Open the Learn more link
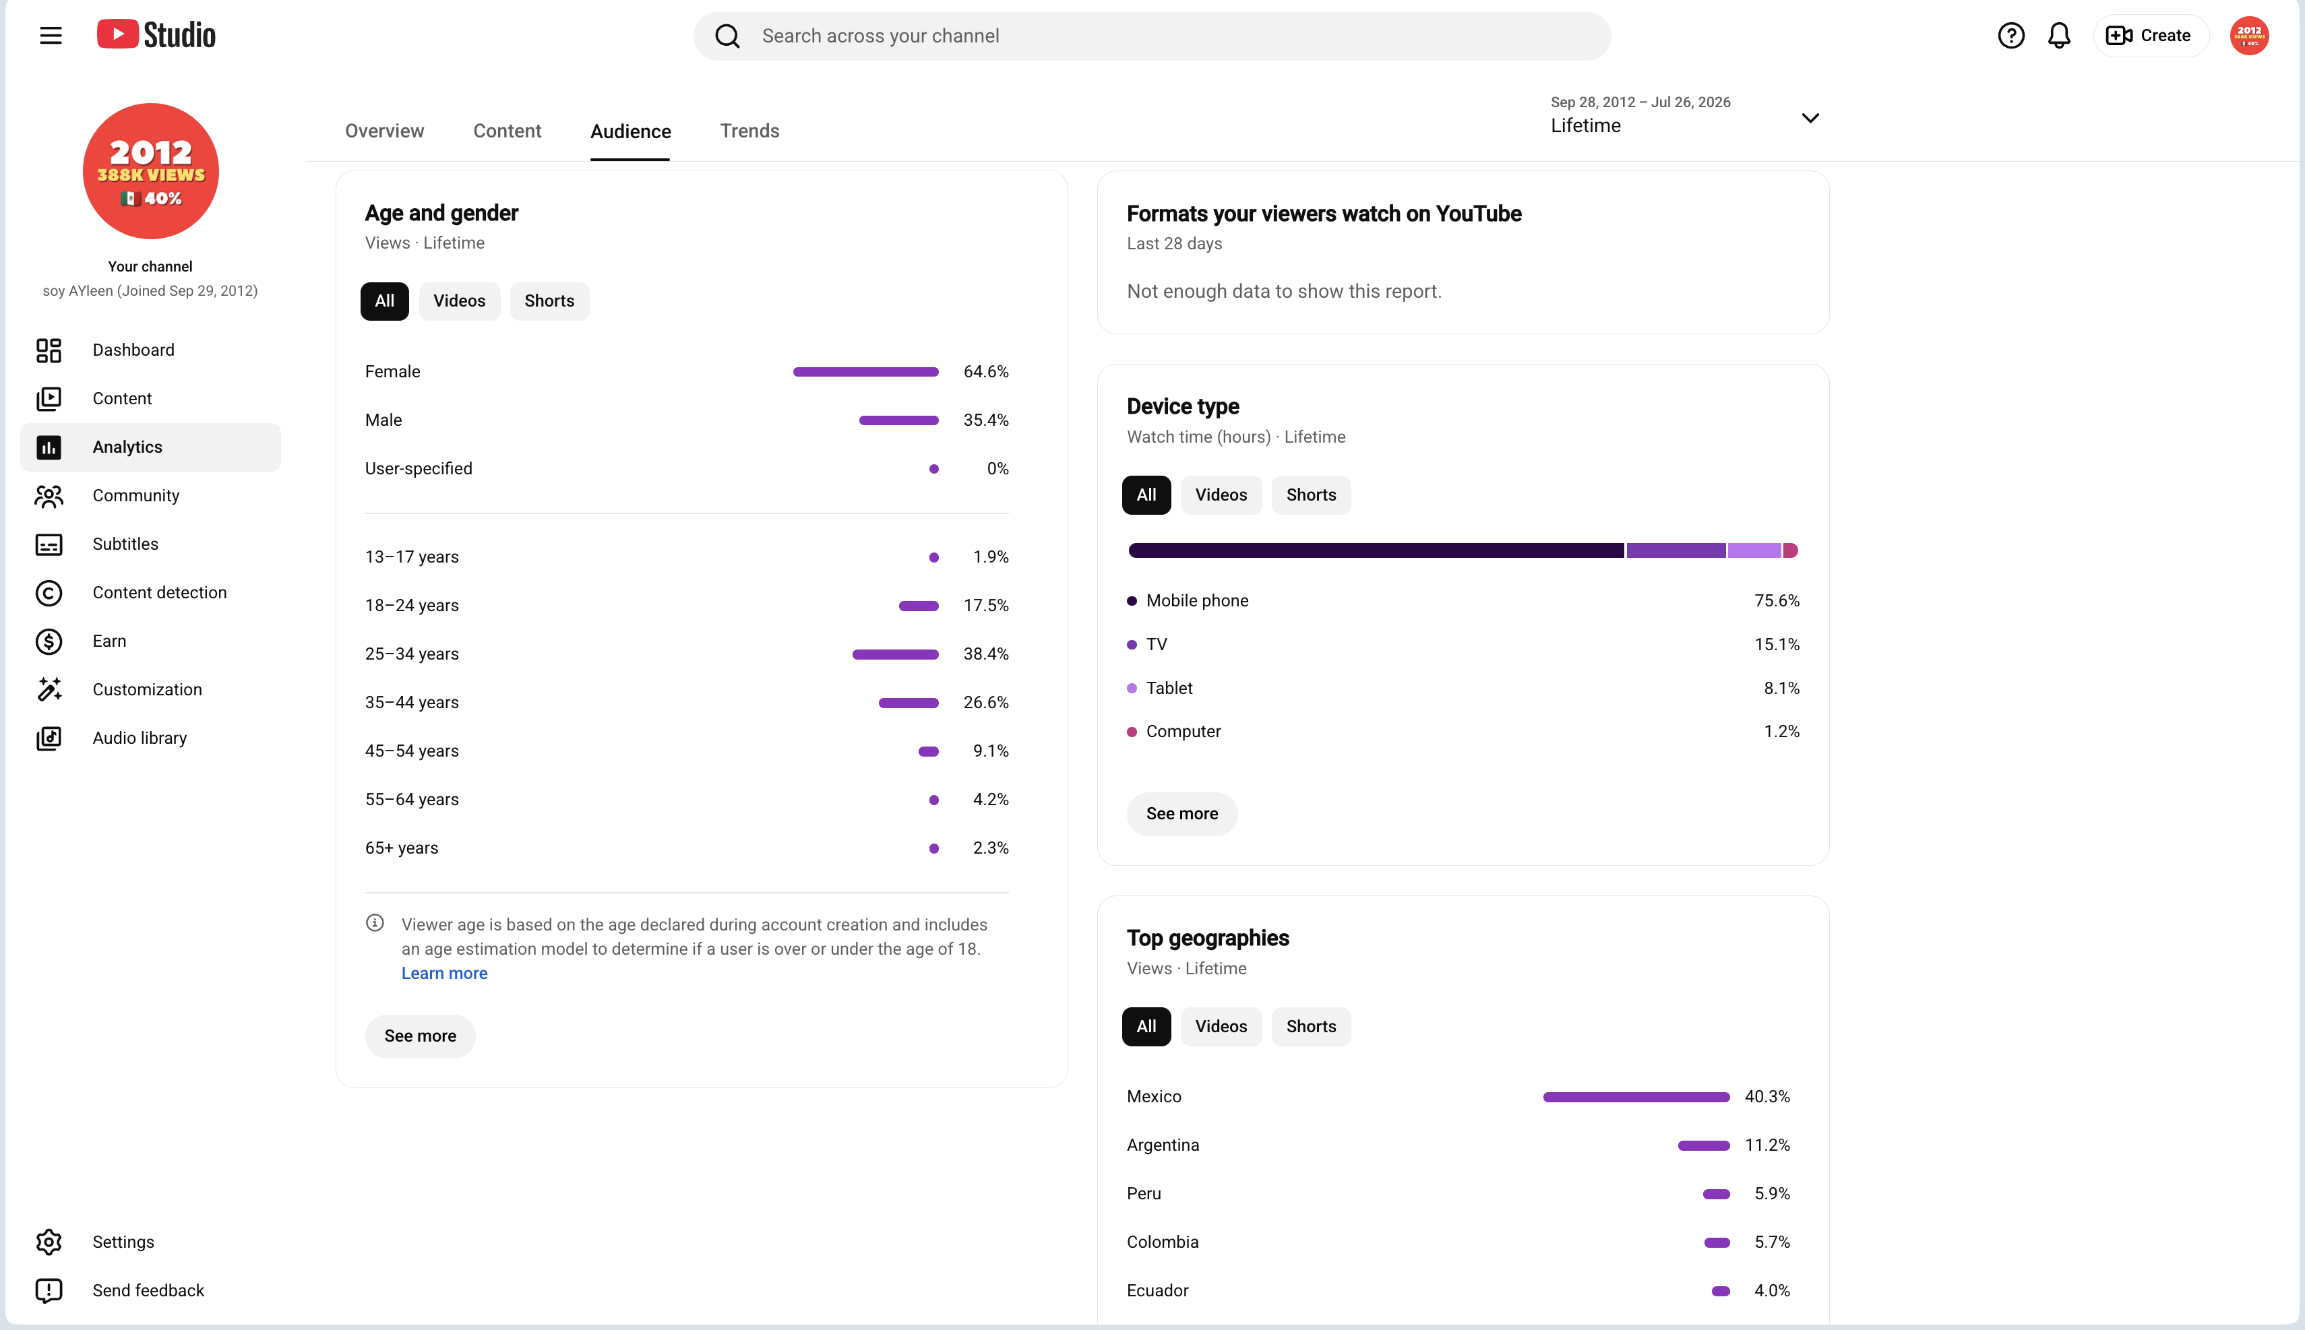The height and width of the screenshot is (1330, 2305). (x=444, y=974)
